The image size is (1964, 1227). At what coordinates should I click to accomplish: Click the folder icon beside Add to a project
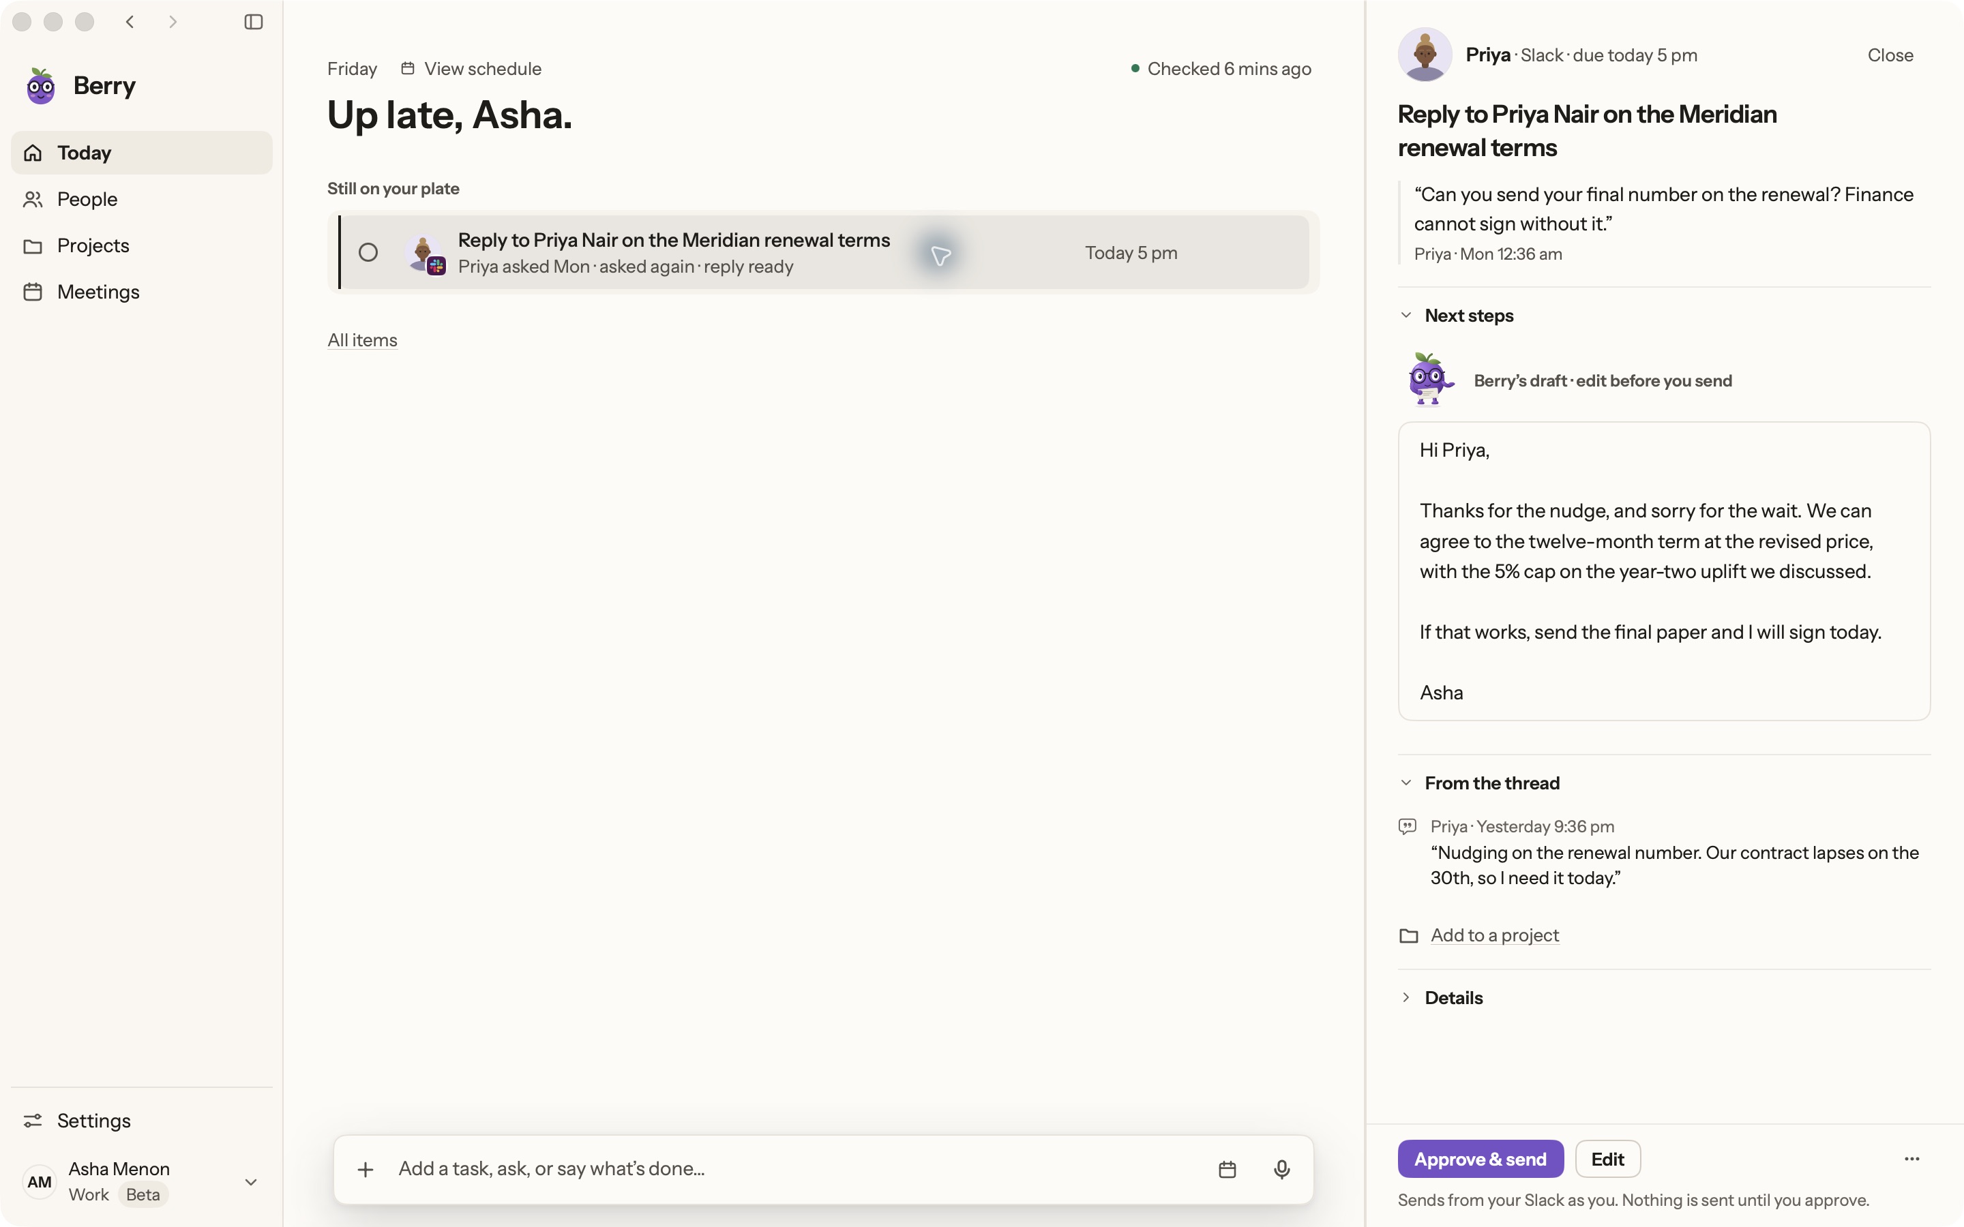pyautogui.click(x=1408, y=936)
